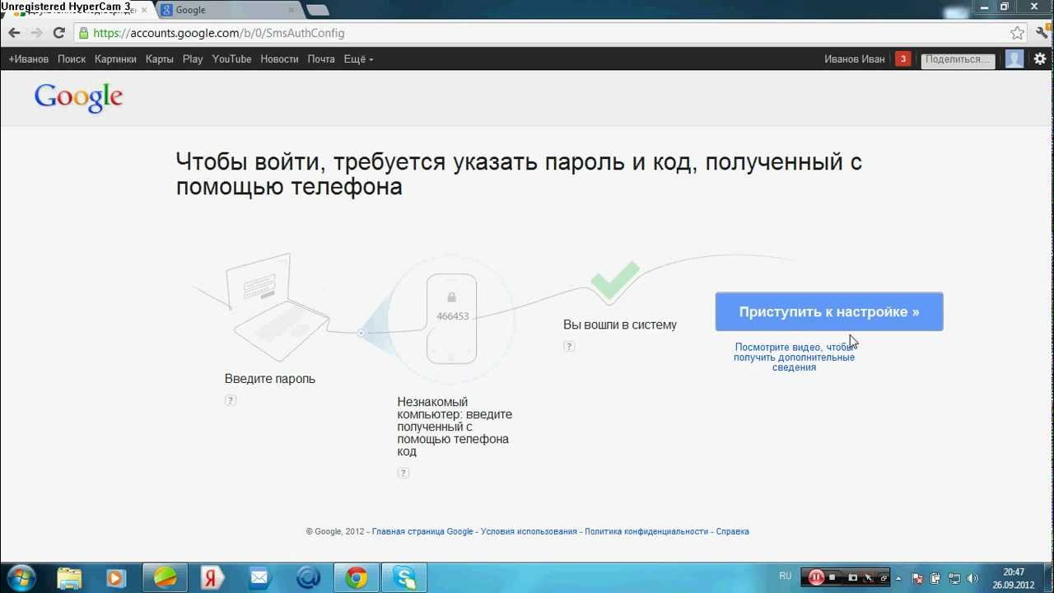This screenshot has width=1054, height=593.
Task: Click the browser forward arrow
Action: pos(36,33)
